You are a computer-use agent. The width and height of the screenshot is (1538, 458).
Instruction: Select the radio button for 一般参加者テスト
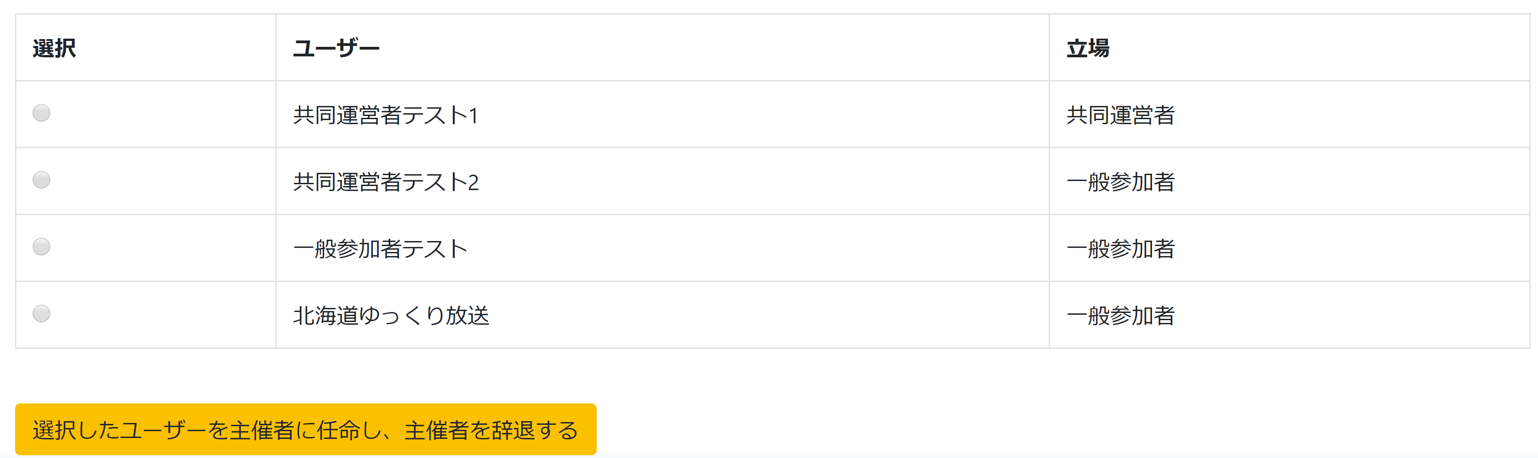point(41,247)
